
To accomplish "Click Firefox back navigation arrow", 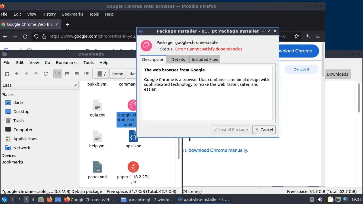I will pos(5,36).
